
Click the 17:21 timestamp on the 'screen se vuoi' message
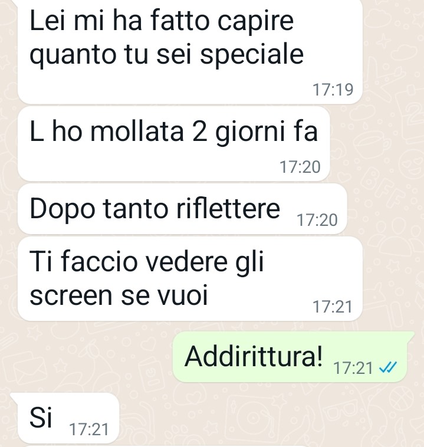point(333,307)
